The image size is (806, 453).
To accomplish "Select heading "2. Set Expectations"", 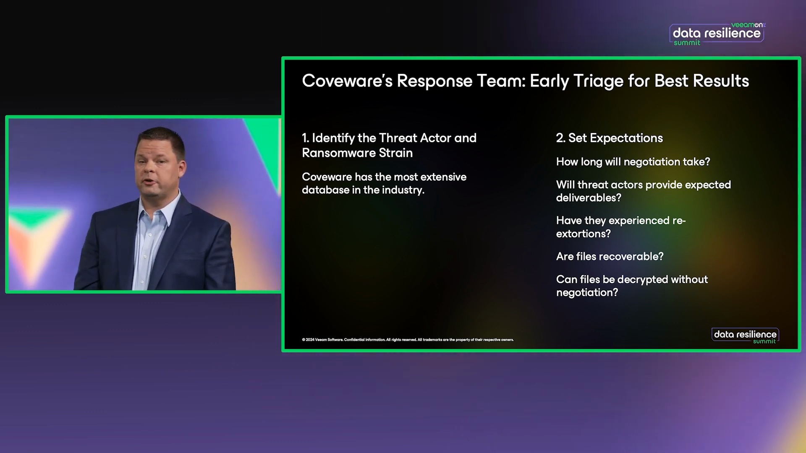I will 609,138.
